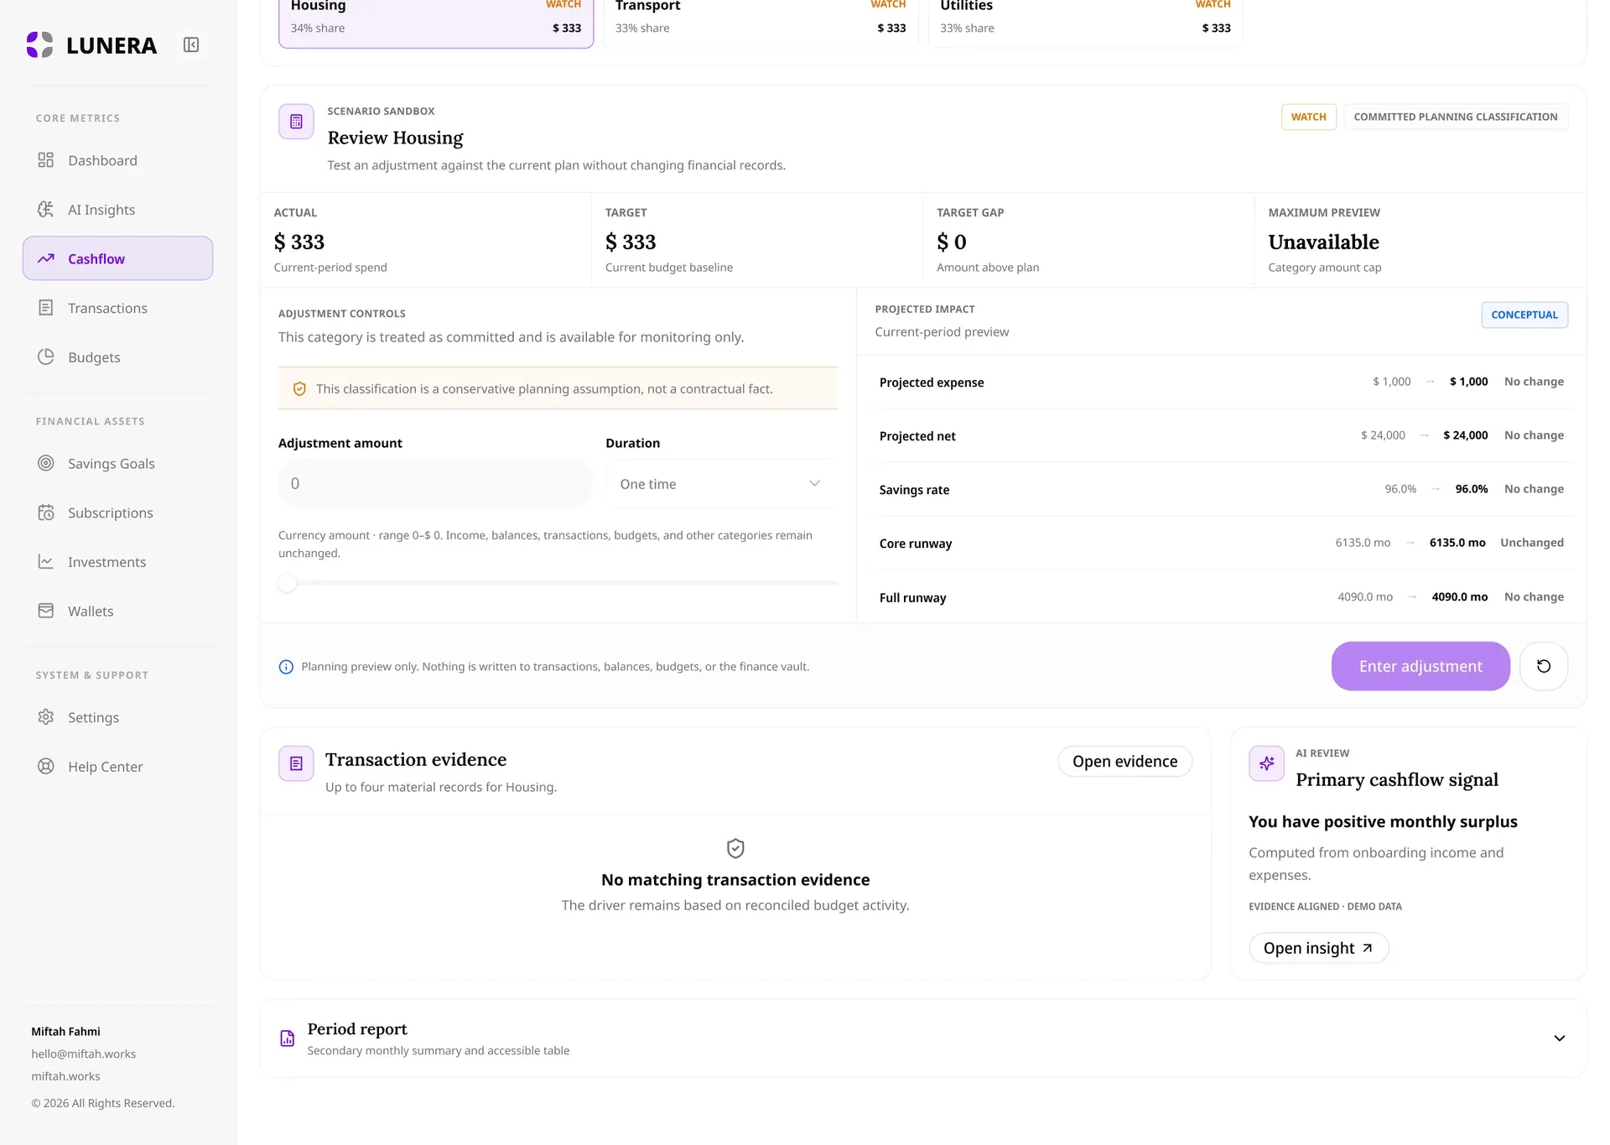Collapse the sidebar panel icon

[x=191, y=44]
